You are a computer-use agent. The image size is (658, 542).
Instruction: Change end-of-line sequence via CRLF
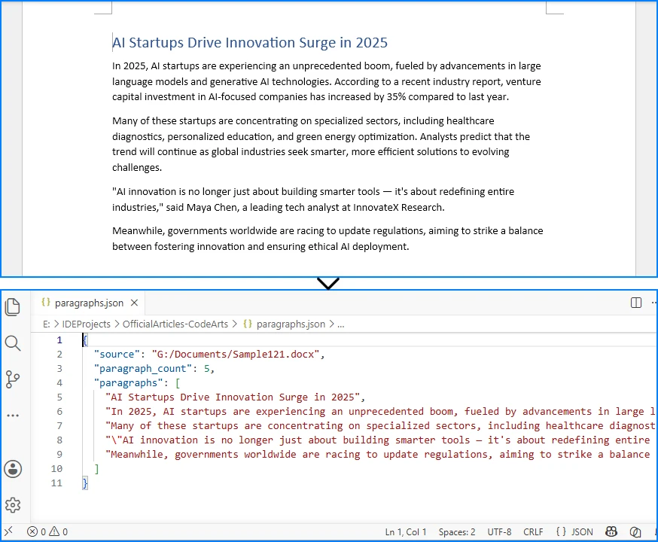pos(533,532)
